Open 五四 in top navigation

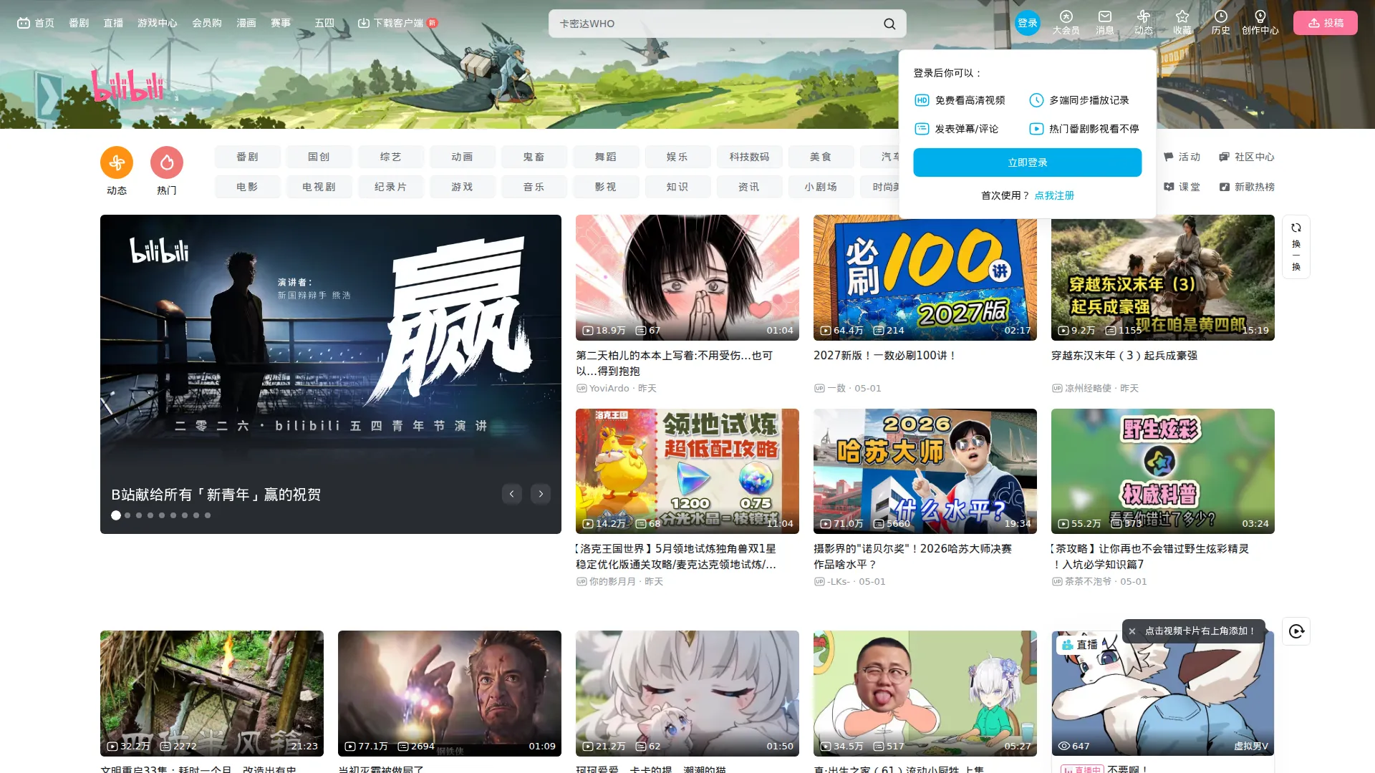tap(324, 23)
